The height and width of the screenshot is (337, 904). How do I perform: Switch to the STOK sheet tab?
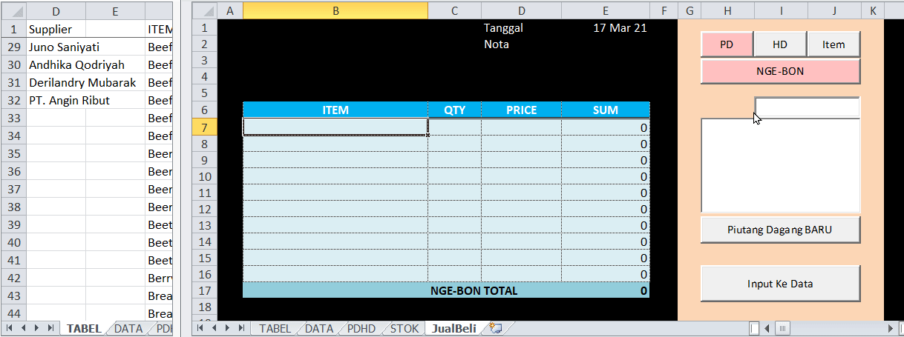point(404,328)
